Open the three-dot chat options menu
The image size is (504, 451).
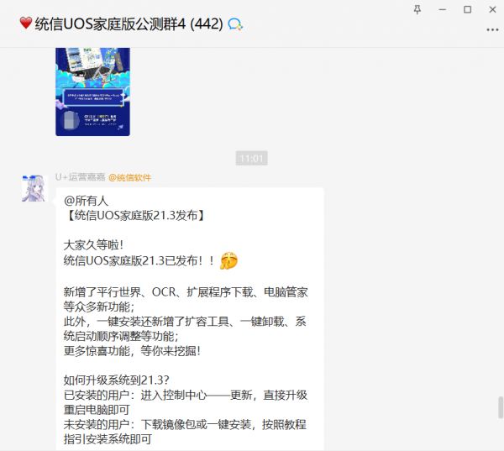[x=492, y=30]
